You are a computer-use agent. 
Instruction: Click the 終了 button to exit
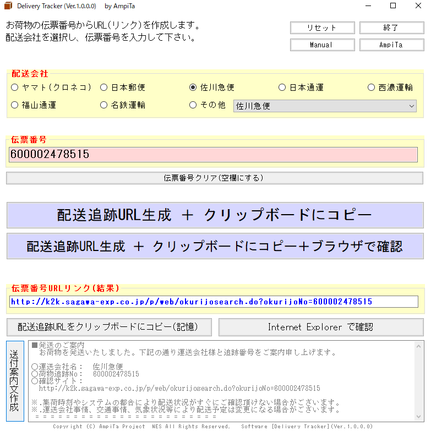coord(392,28)
